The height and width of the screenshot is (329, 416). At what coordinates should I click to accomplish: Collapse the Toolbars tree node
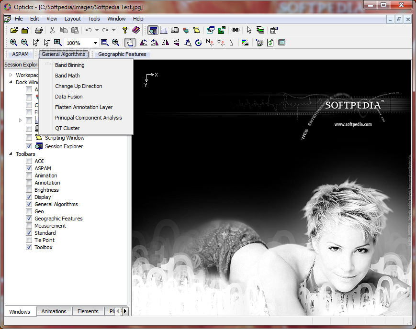(11, 154)
